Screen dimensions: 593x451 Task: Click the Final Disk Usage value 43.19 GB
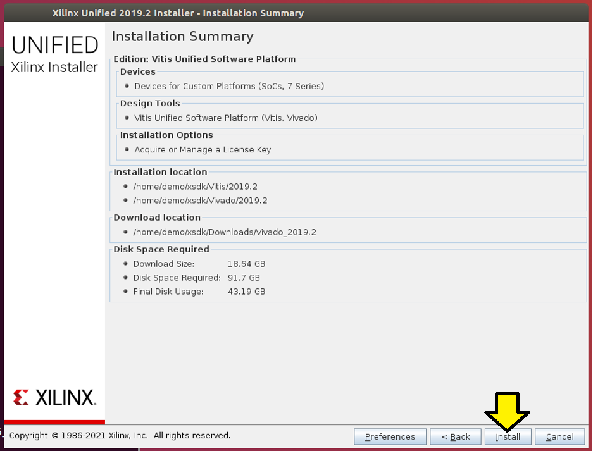point(247,292)
